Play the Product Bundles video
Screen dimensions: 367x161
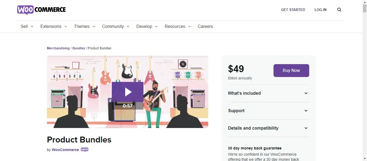[x=128, y=92]
